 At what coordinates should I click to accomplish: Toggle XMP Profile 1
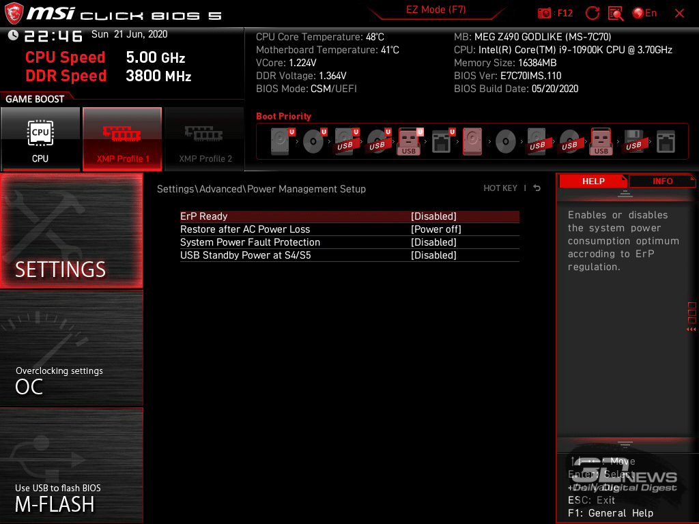point(122,139)
